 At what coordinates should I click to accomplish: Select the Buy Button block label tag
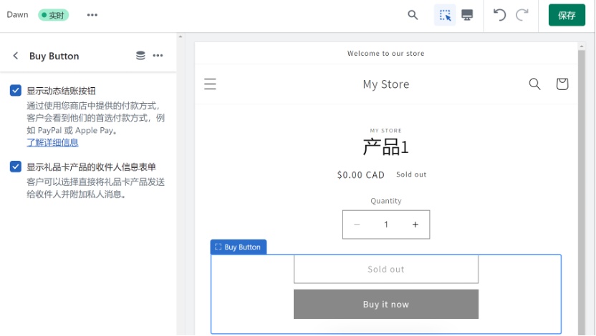(x=239, y=247)
